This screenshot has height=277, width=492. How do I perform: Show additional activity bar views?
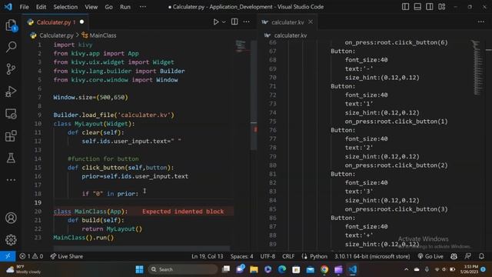pyautogui.click(x=11, y=180)
